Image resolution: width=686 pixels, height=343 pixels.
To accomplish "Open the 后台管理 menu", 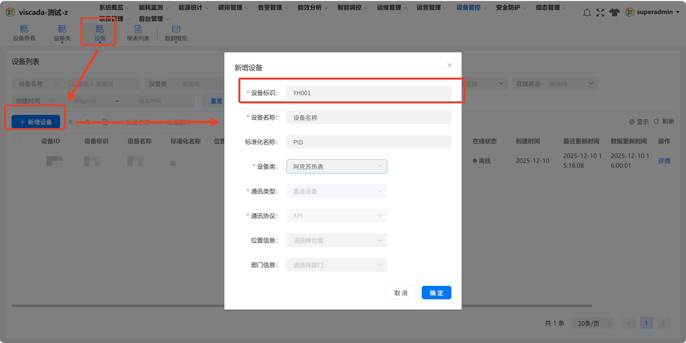I will [x=154, y=19].
